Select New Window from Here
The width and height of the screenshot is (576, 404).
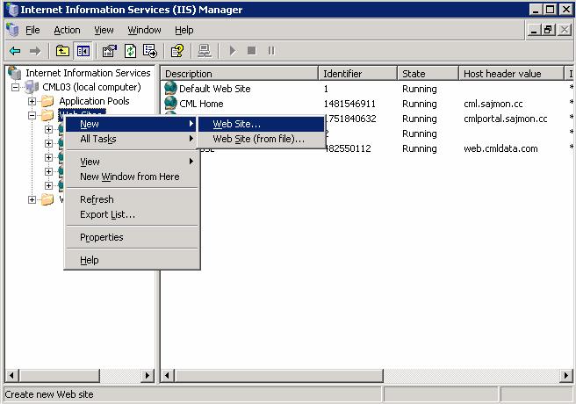point(131,177)
